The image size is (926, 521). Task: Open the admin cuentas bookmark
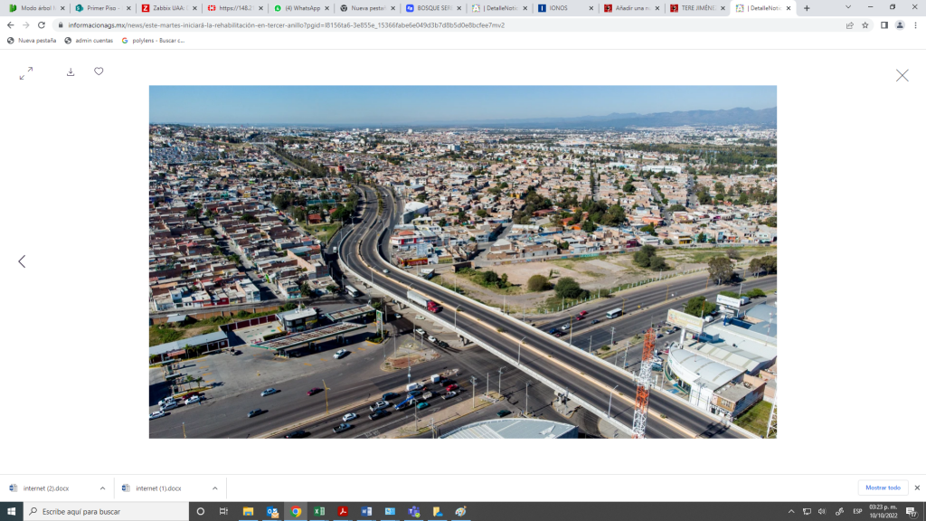coord(89,41)
